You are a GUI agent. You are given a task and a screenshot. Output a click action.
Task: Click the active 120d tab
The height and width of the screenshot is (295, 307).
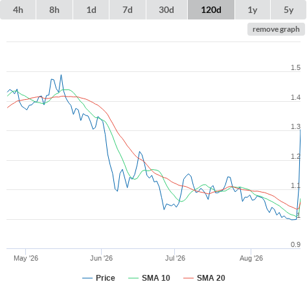(x=211, y=10)
